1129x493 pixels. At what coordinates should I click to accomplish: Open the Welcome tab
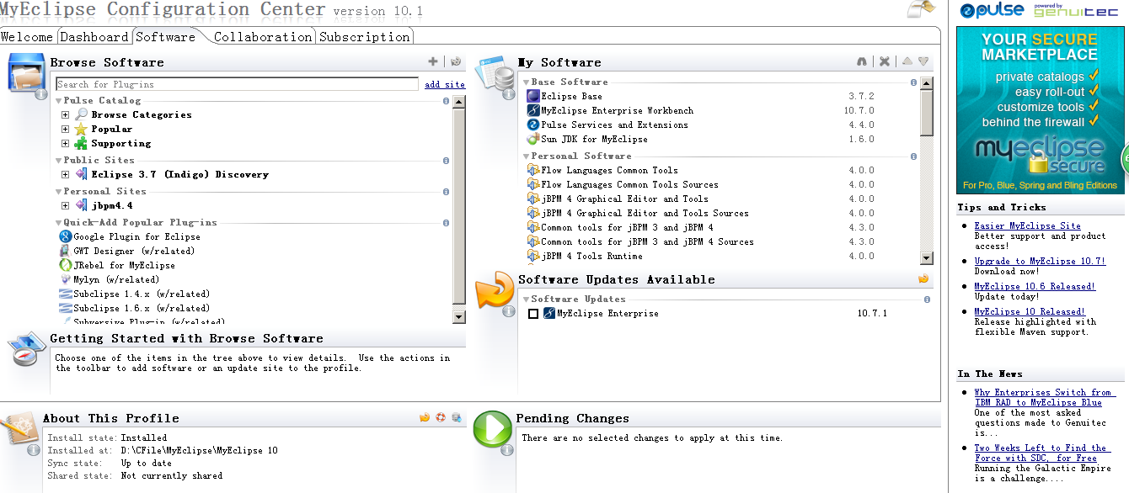point(27,37)
